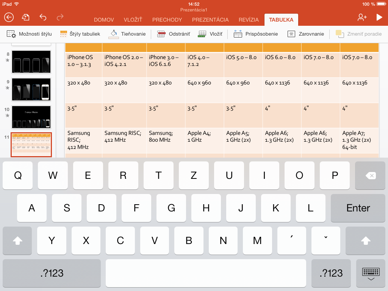Tap the A key
The width and height of the screenshot is (388, 291).
pos(32,208)
